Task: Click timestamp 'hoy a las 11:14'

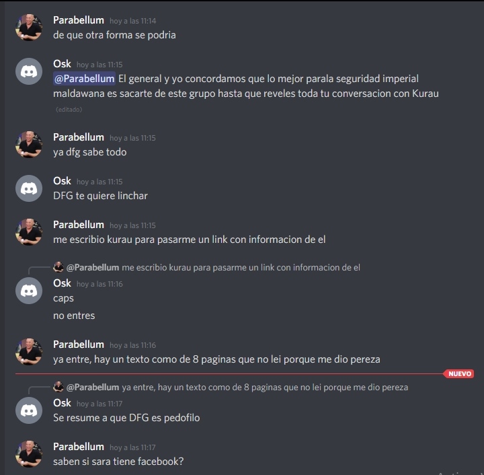Action: click(x=132, y=21)
